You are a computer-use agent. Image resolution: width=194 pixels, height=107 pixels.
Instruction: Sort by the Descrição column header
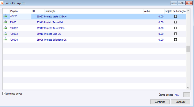94,11
